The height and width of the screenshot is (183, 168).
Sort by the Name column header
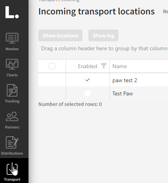pyautogui.click(x=120, y=66)
